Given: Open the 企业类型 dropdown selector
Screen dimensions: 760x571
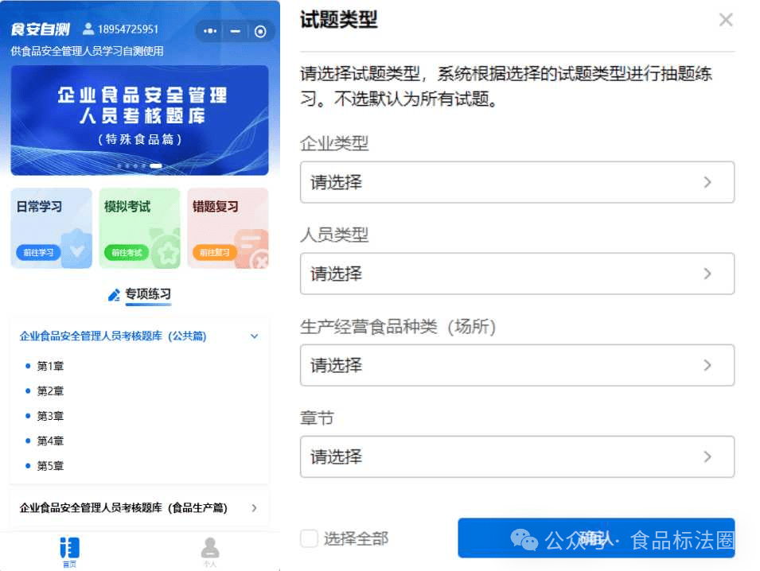Looking at the screenshot, I should 516,182.
